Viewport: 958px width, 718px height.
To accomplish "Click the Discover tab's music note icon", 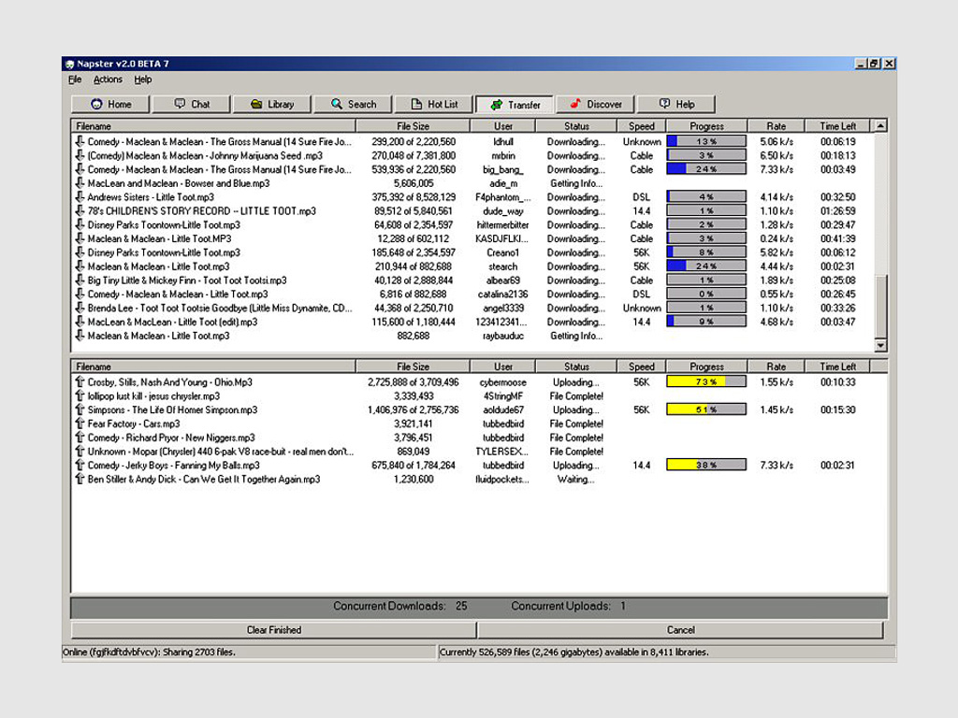I will (575, 104).
